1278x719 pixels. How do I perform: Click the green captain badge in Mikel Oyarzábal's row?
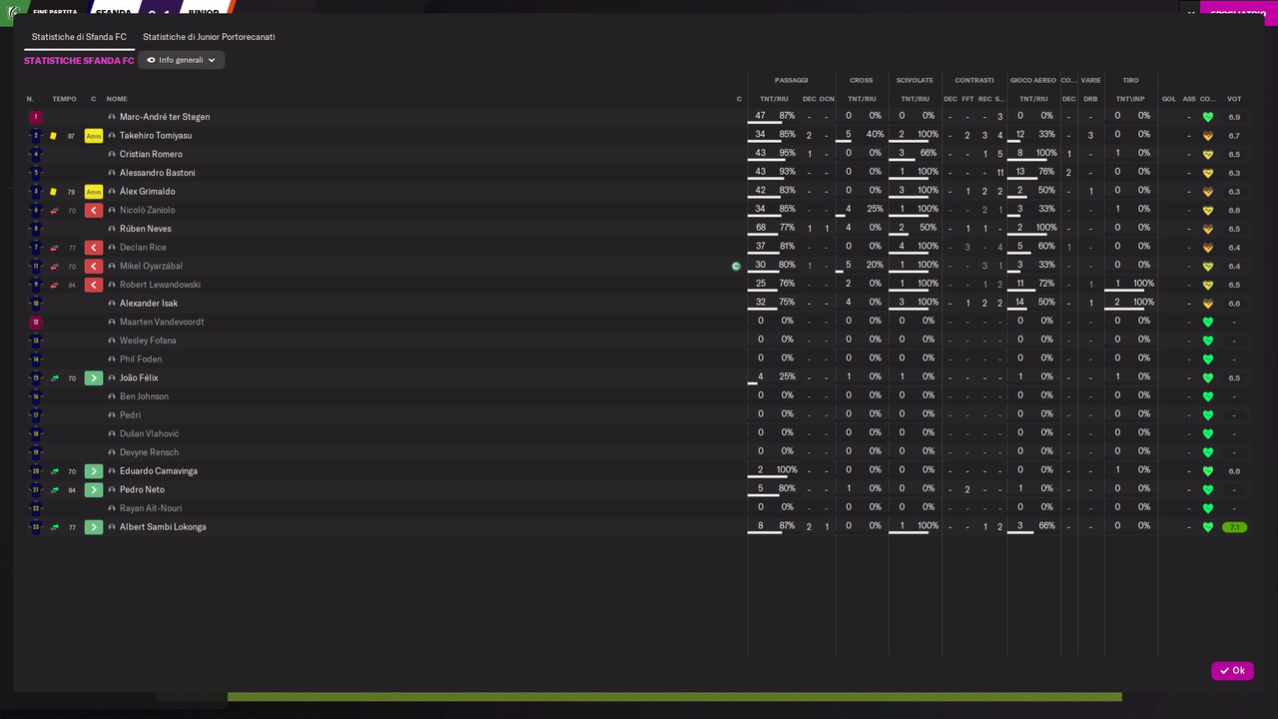tap(737, 267)
